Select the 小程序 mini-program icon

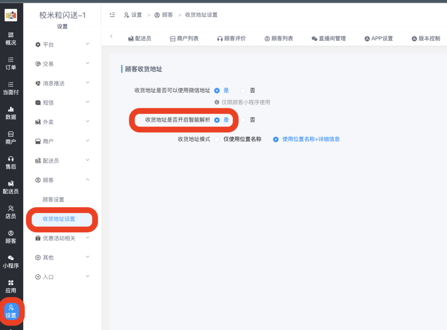point(11,261)
